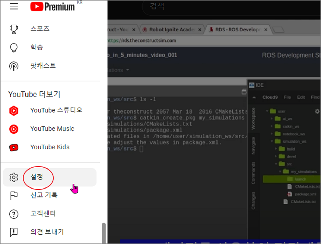
Task: Open YouTube Kids link
Action: coord(50,147)
